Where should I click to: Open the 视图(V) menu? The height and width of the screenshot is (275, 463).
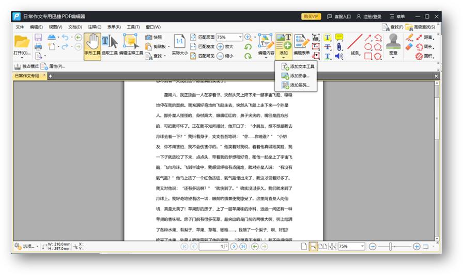(x=55, y=27)
